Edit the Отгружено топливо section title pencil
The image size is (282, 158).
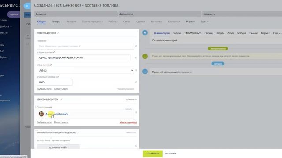(x=78, y=133)
